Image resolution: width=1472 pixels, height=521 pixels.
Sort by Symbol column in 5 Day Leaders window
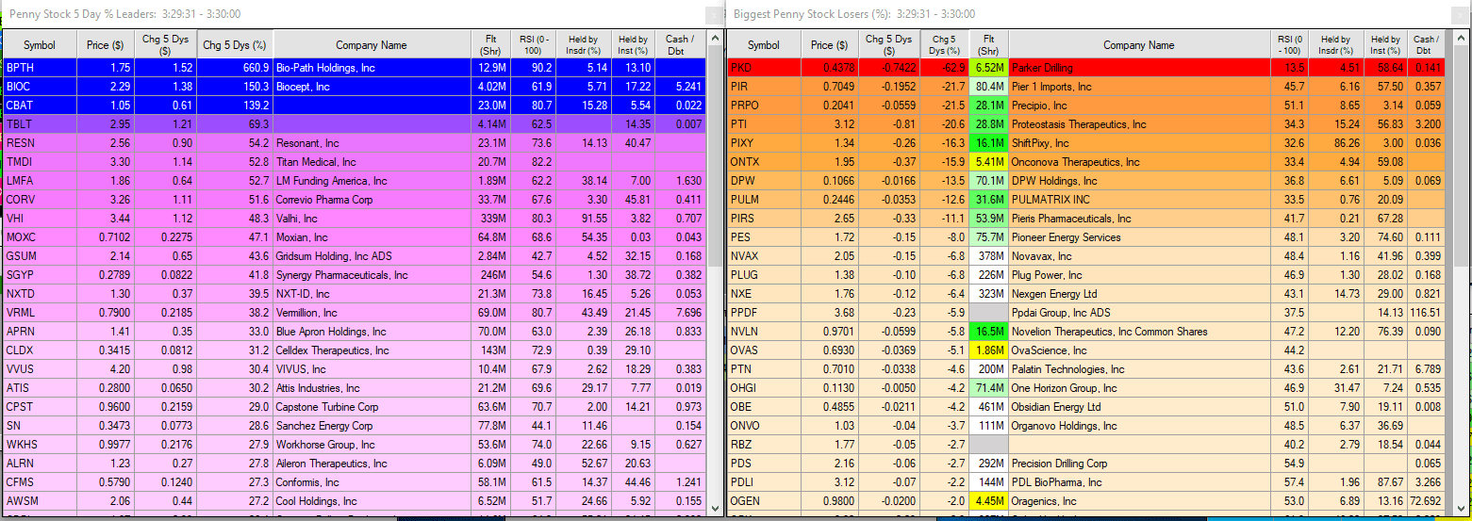40,44
